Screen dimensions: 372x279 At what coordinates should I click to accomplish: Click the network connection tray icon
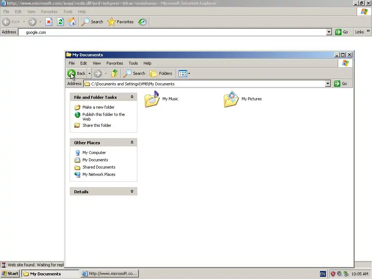tap(346, 274)
